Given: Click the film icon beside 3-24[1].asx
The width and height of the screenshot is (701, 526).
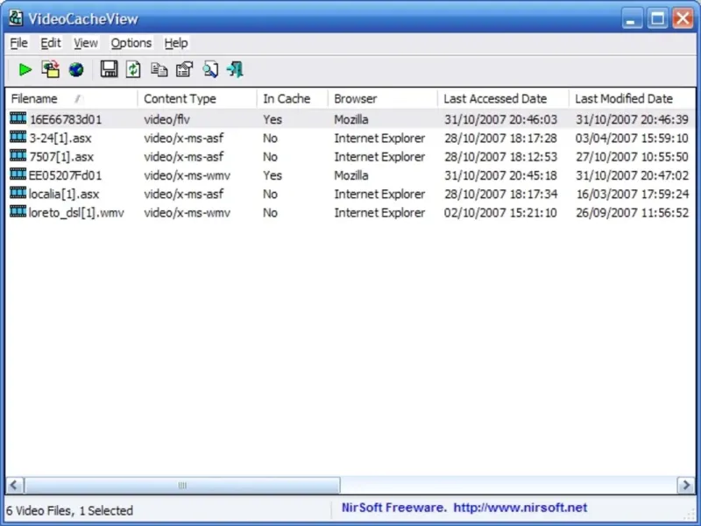Looking at the screenshot, I should [x=18, y=138].
